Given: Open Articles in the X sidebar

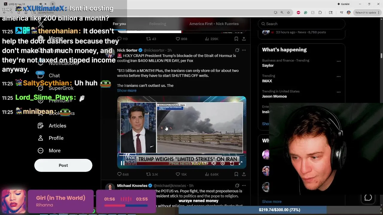Looking at the screenshot, I should 57,126.
